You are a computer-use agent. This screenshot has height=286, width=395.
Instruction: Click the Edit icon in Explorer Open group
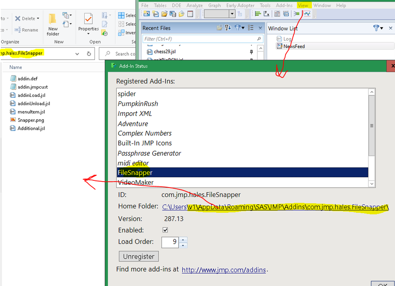click(x=104, y=24)
